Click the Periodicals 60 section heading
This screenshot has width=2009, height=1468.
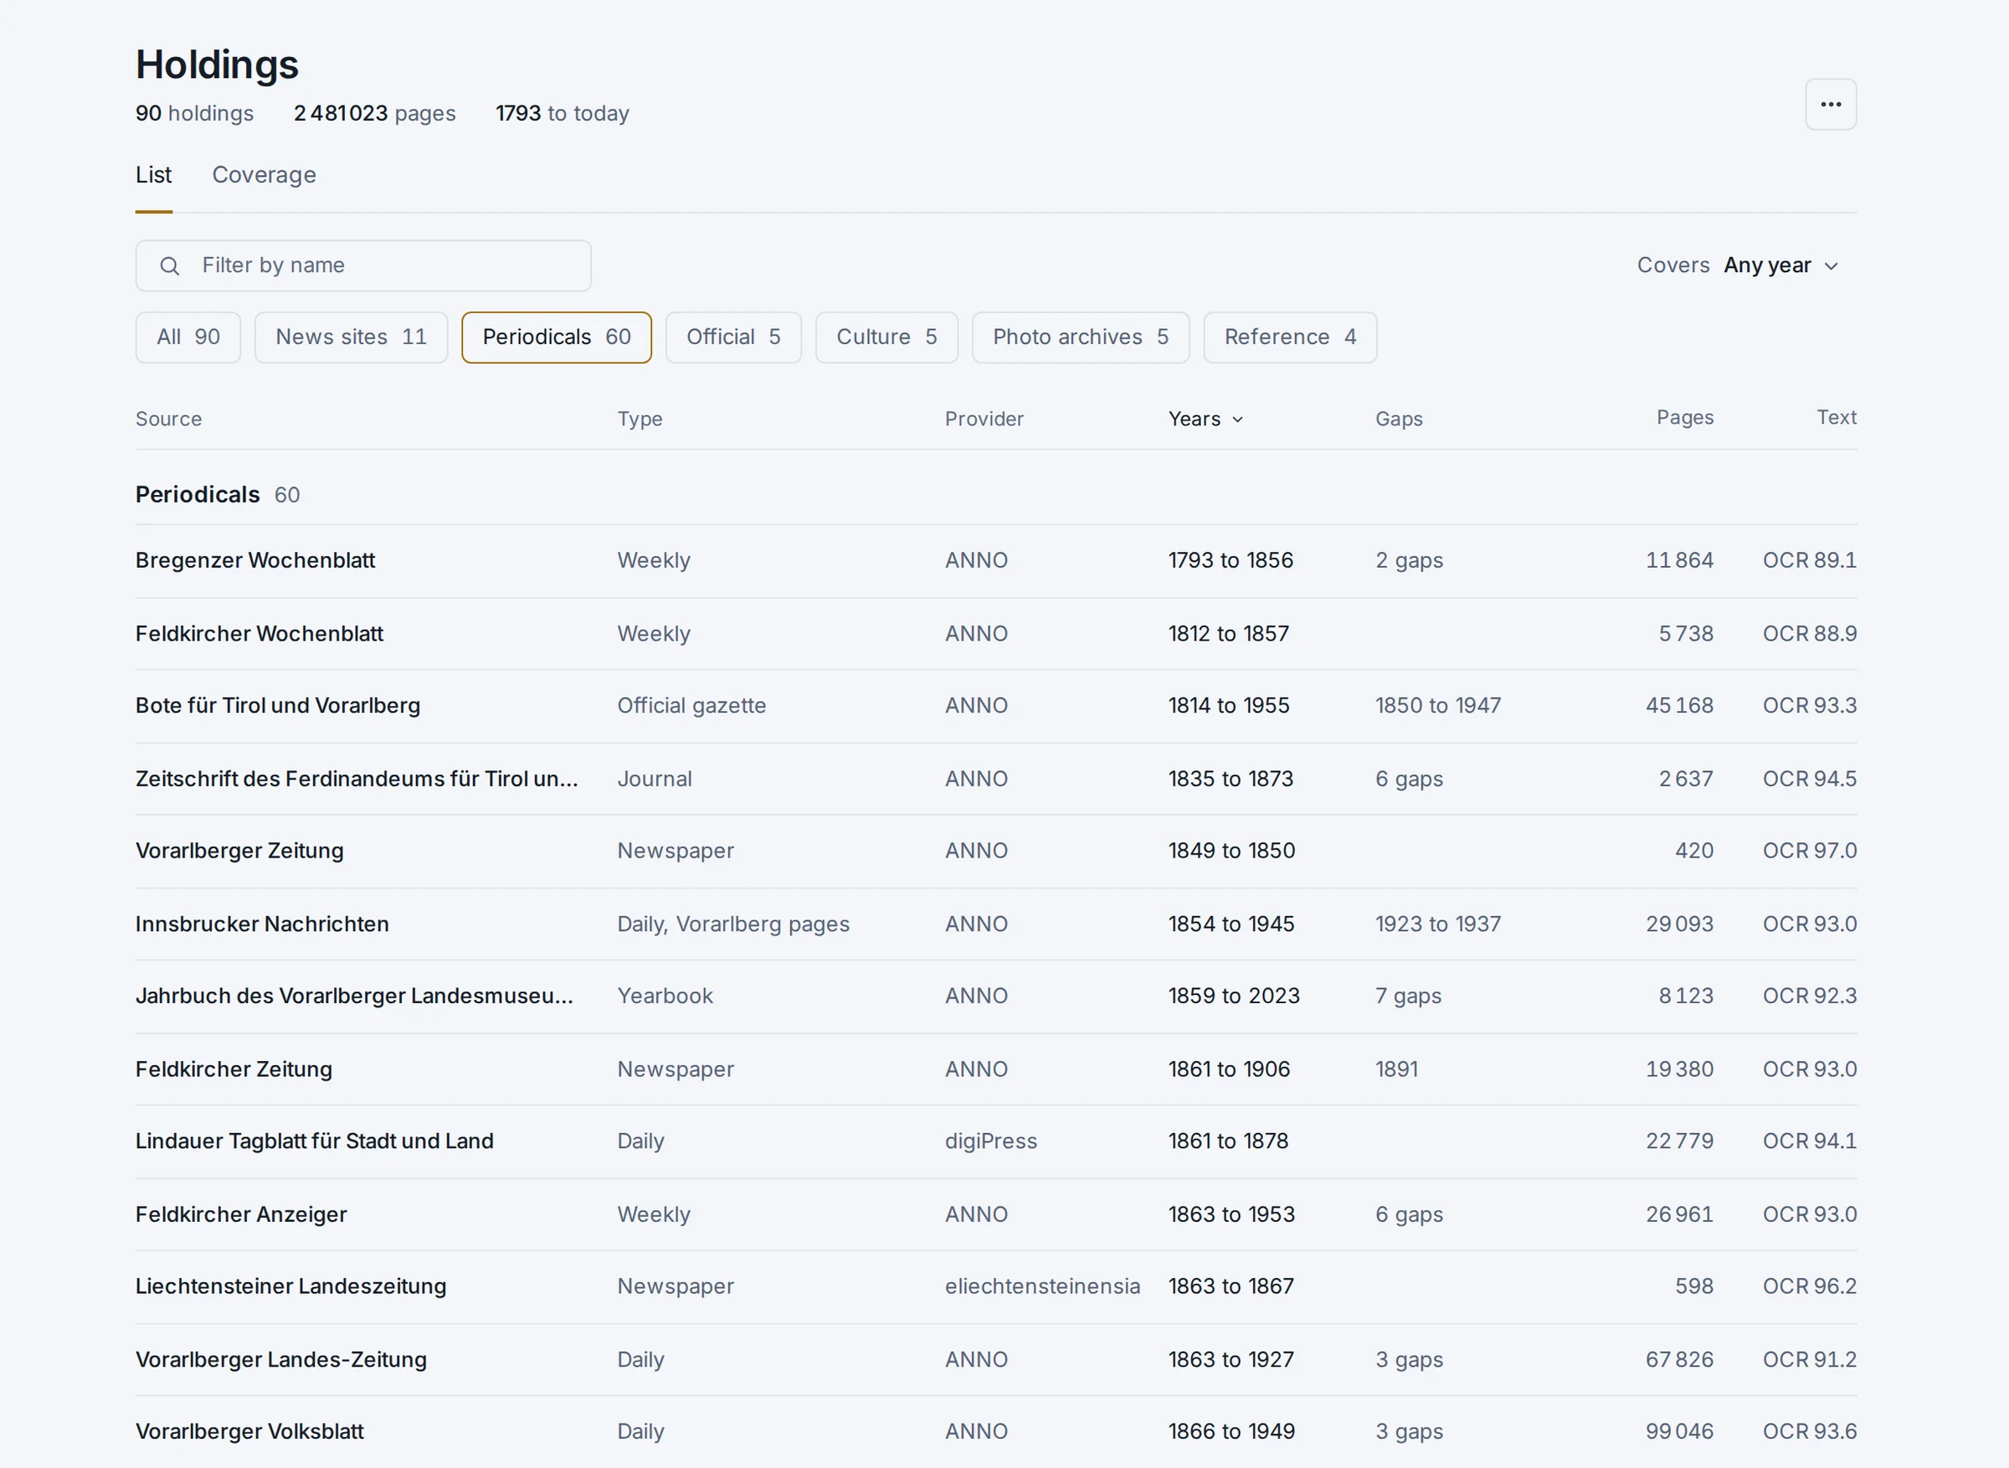[218, 495]
